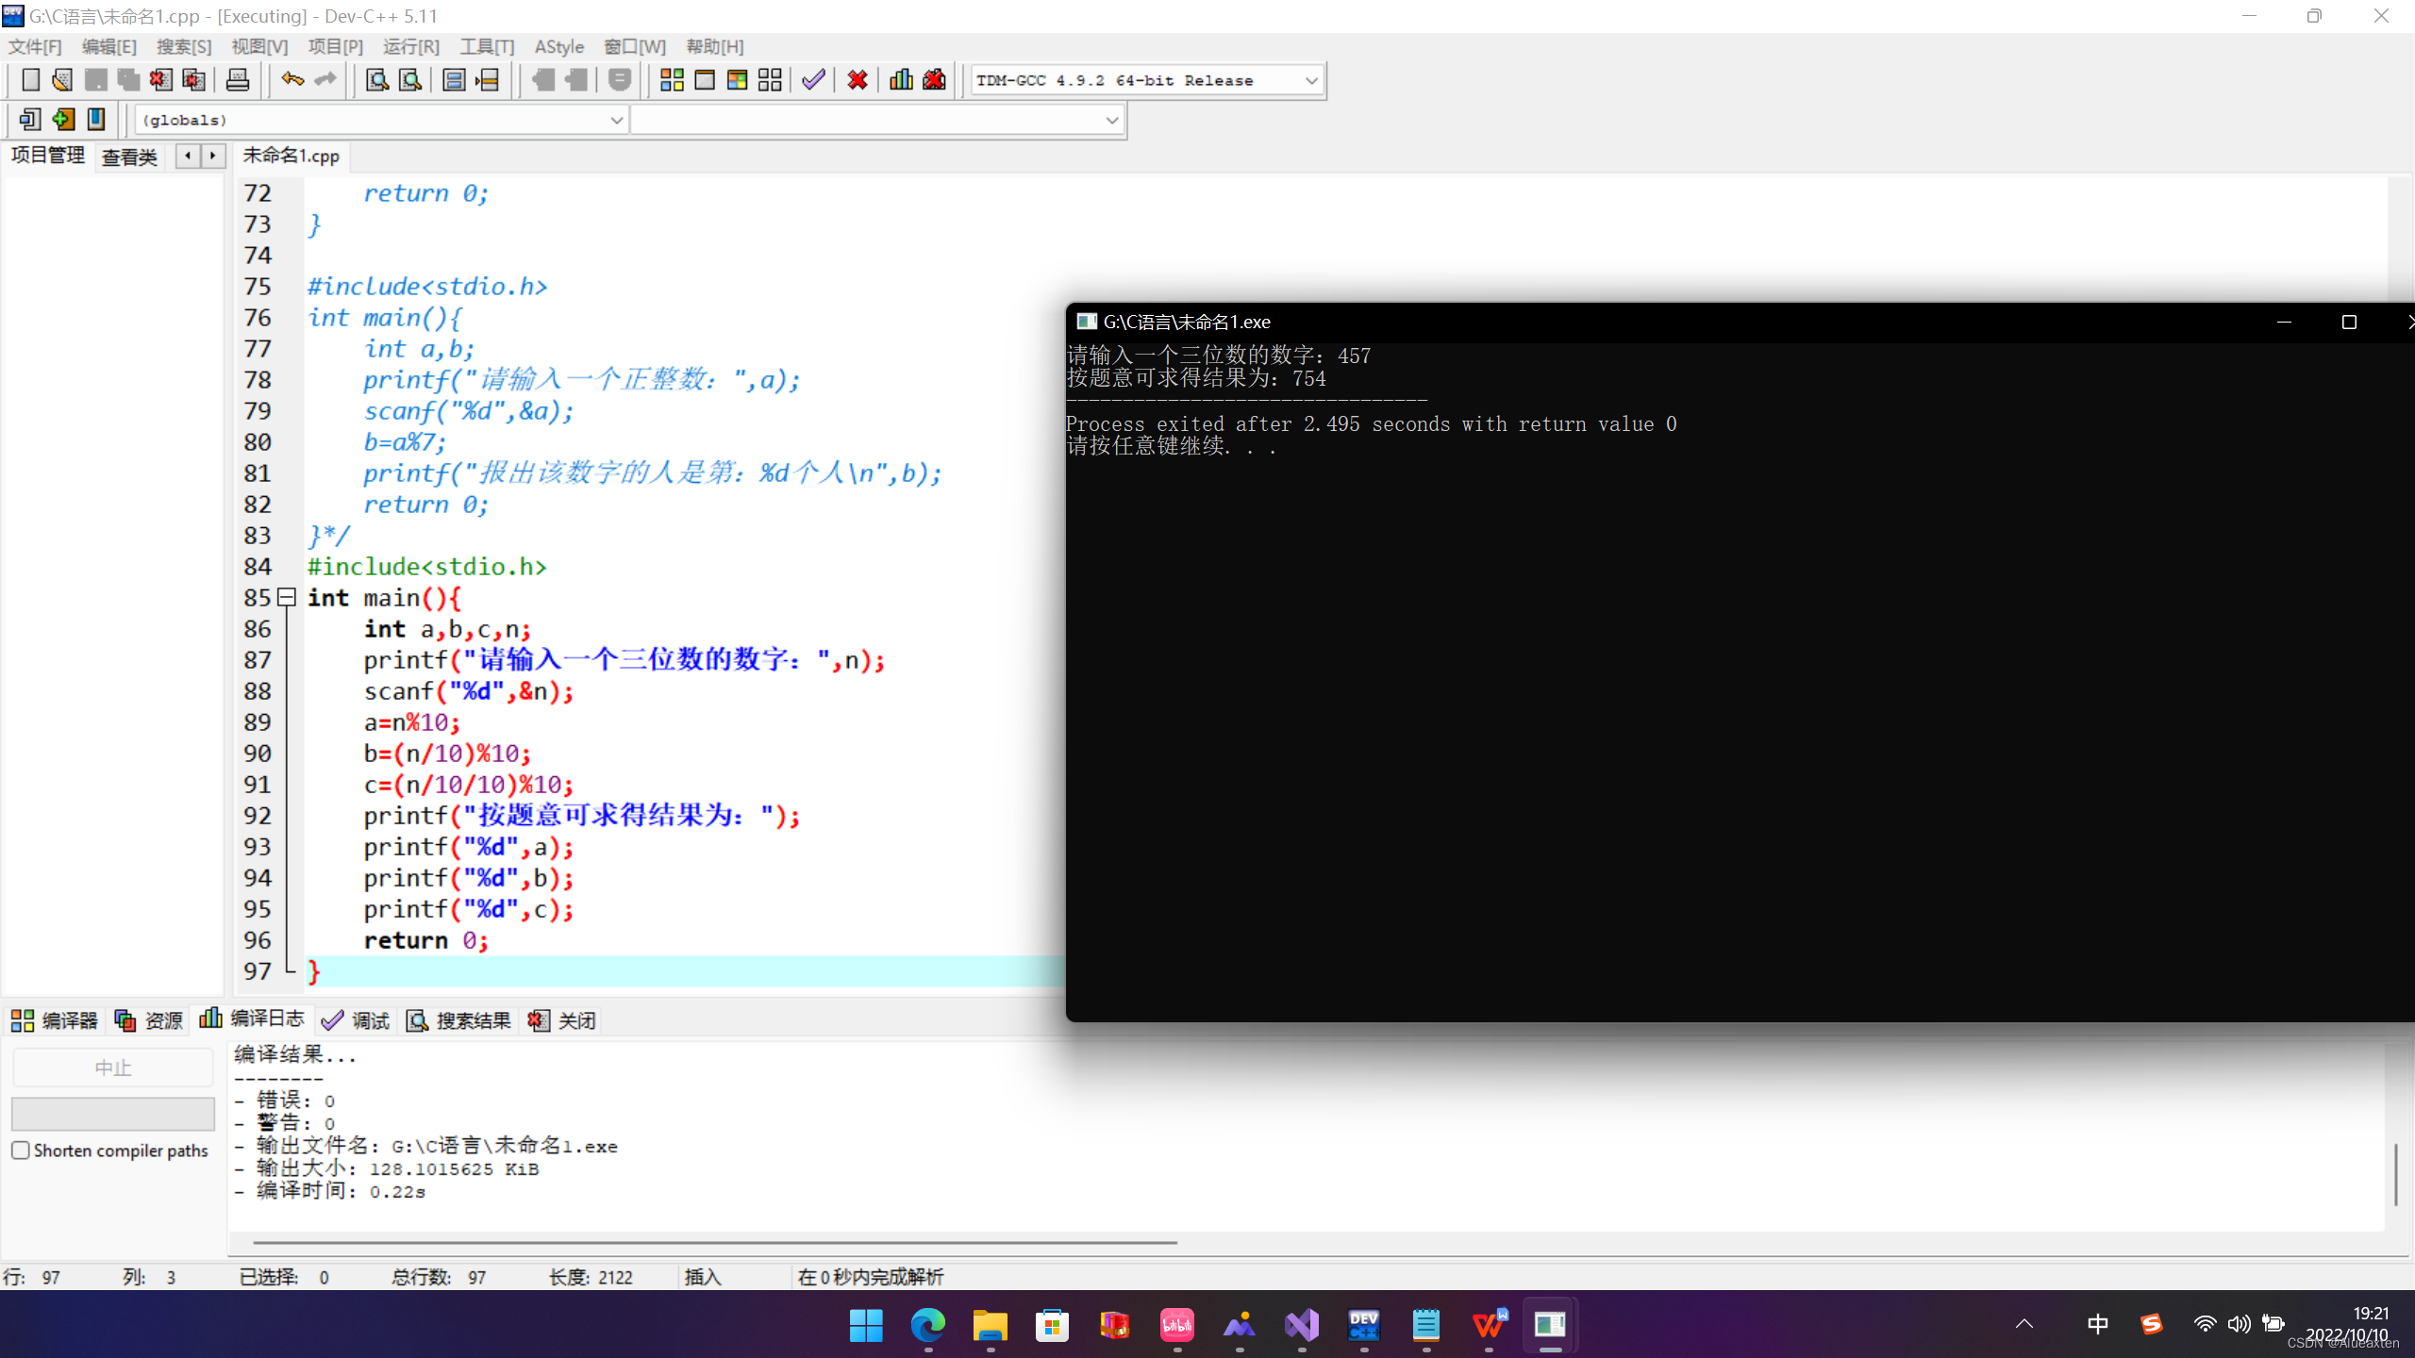Collapse the main function fold marker at line 85
Image resolution: width=2415 pixels, height=1358 pixels.
pos(287,597)
